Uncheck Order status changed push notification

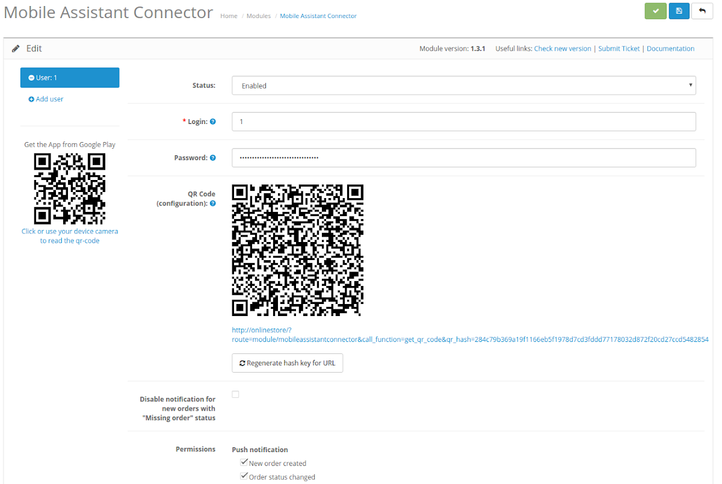[x=244, y=476]
